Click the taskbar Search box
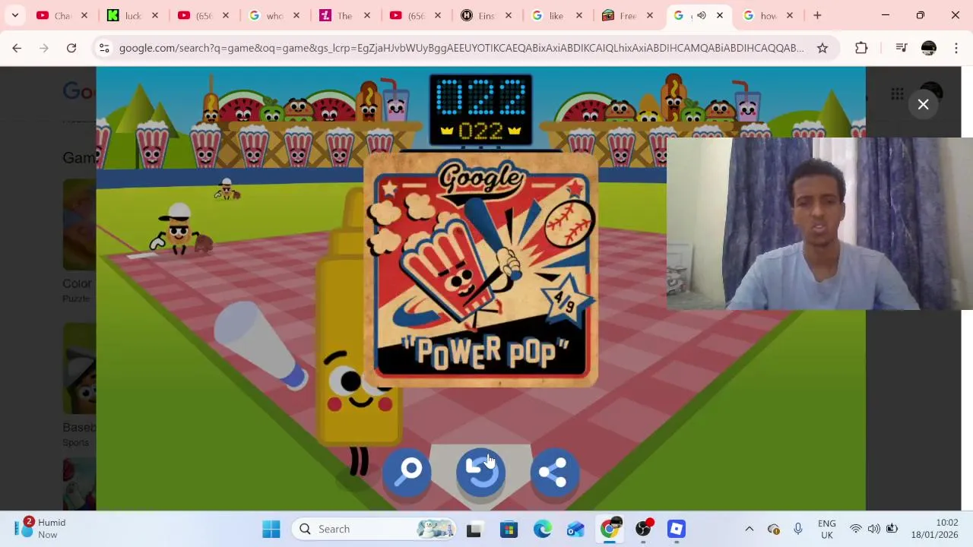This screenshot has width=973, height=547. 375,529
